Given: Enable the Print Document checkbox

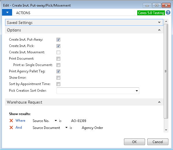Looking at the screenshot, I should tap(58, 59).
